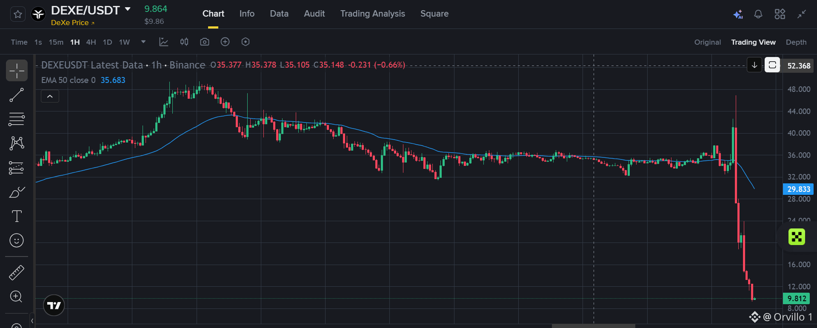This screenshot has height=328, width=817.
Task: Select the brush drawing tool
Action: tap(17, 192)
